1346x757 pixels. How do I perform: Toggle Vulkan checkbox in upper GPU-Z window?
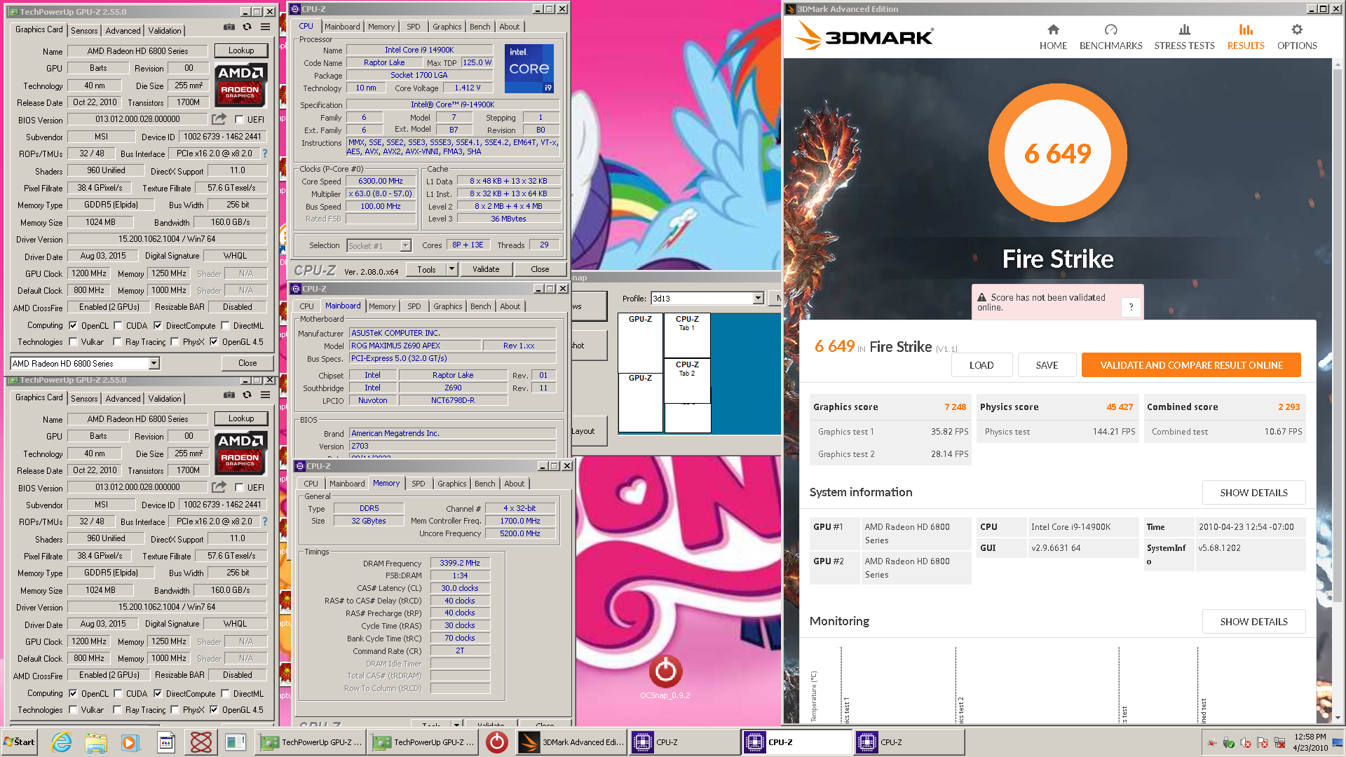tap(73, 342)
